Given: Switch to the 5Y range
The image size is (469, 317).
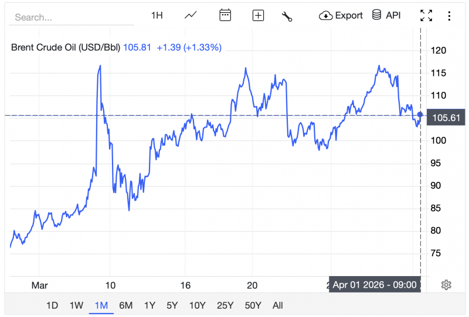Looking at the screenshot, I should click(172, 305).
